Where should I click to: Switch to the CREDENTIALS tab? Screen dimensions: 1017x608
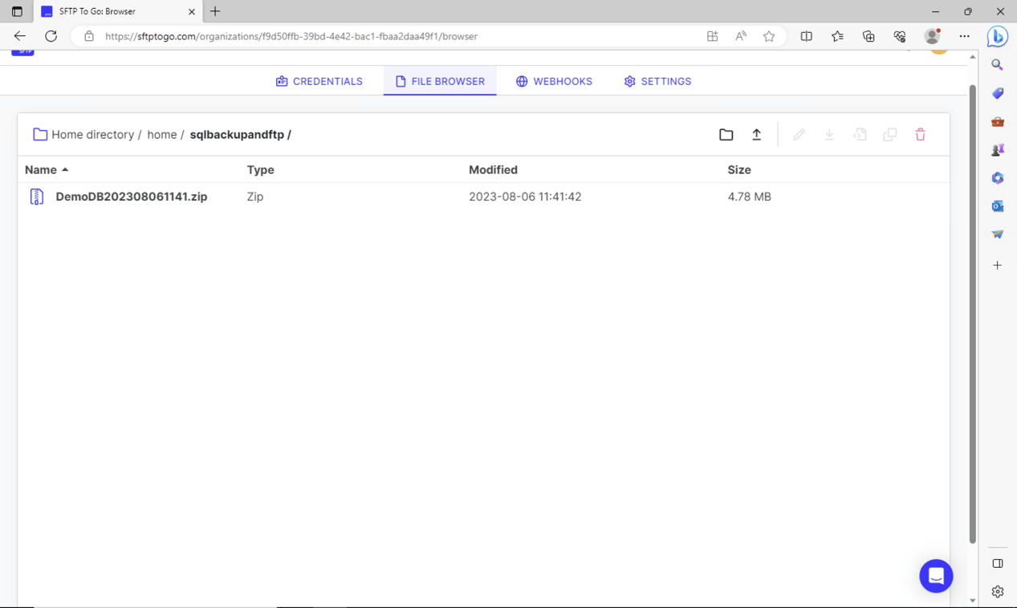click(x=319, y=81)
